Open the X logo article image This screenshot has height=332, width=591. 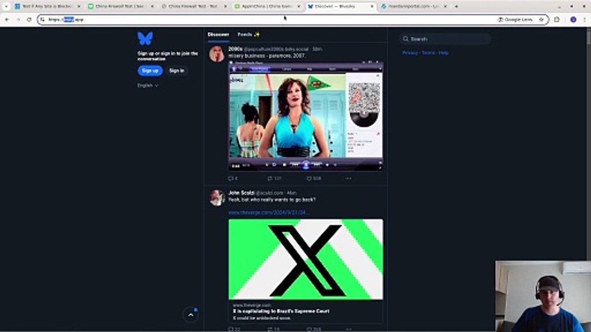coord(306,259)
